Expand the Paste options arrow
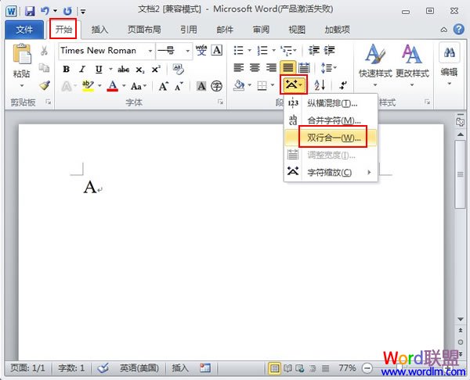Screen dimensions: 470x380 coord(22,85)
